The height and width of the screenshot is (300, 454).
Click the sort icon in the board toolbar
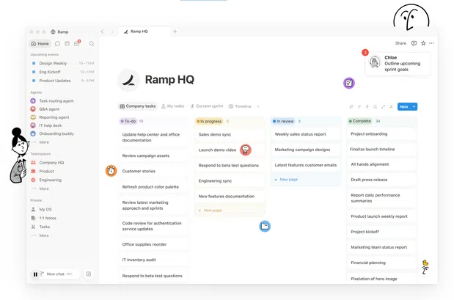[351, 106]
